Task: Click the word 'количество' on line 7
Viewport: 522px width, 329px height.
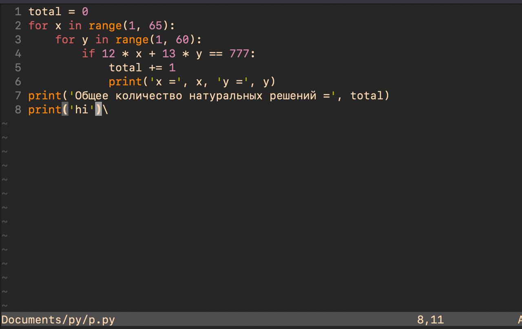Action: point(149,95)
